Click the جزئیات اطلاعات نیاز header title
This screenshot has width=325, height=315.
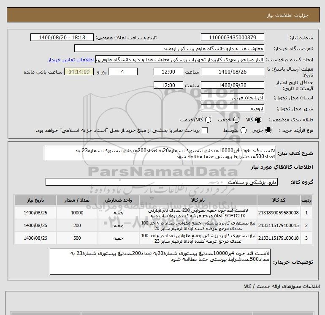(288, 15)
